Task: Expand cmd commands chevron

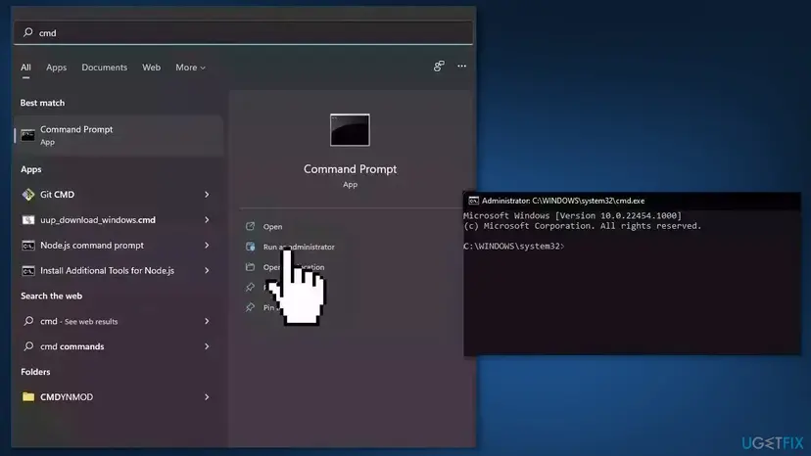Action: 207,346
